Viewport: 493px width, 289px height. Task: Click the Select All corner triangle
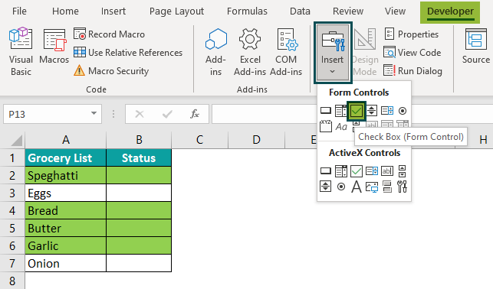17,141
